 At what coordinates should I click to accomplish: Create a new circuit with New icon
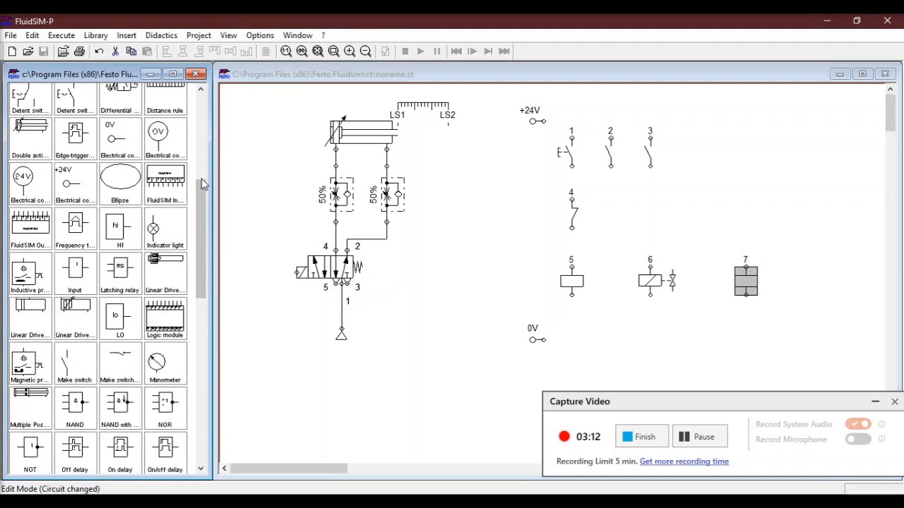pyautogui.click(x=12, y=52)
